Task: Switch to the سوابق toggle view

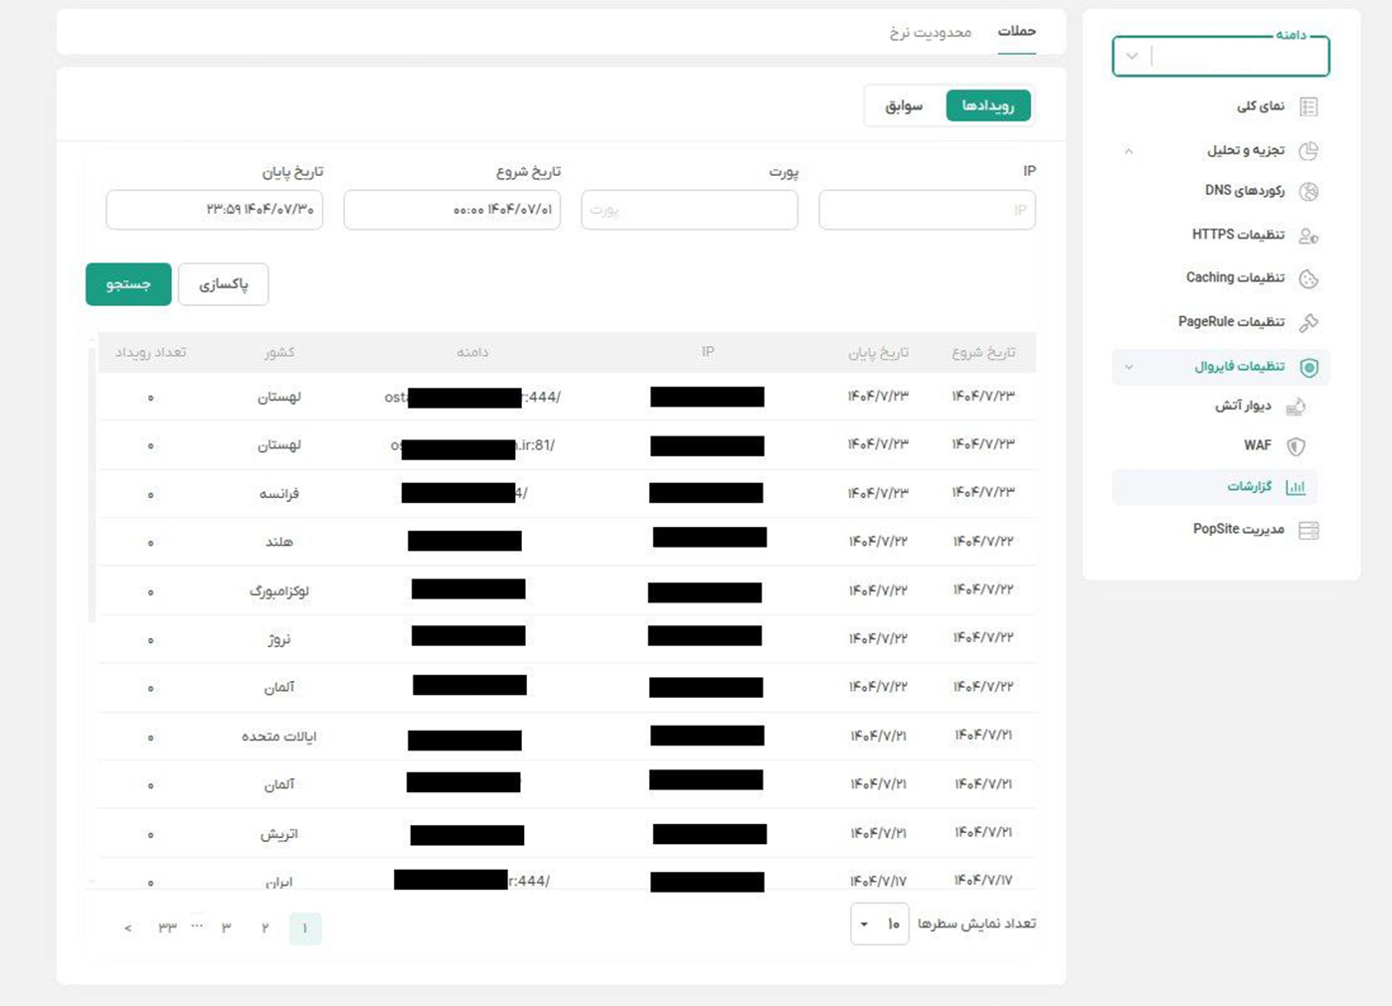Action: pos(904,106)
